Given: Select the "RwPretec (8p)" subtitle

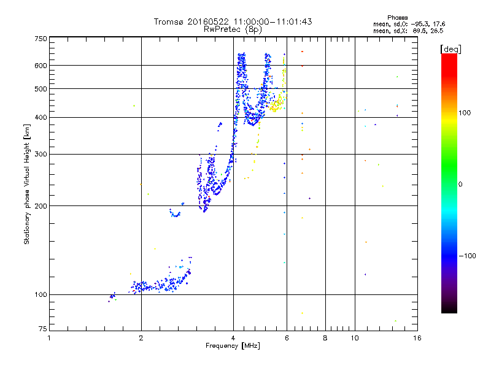Looking at the screenshot, I should coord(233,29).
